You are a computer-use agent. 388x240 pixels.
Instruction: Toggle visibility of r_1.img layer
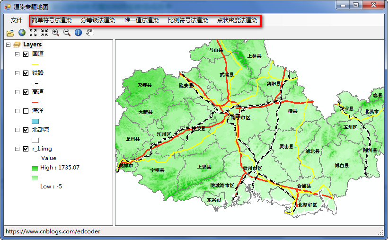(26, 149)
